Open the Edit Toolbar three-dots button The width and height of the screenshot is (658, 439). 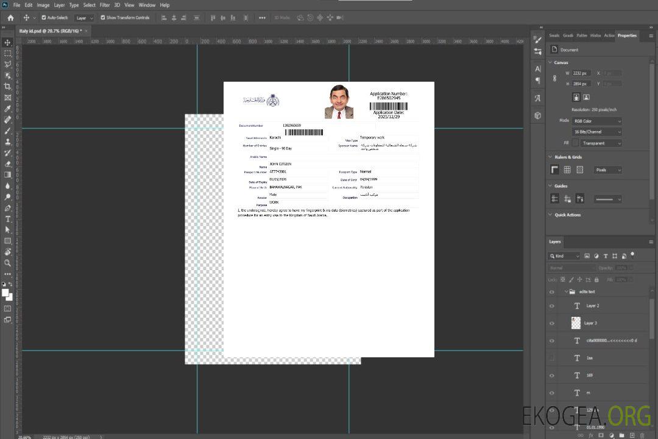7,274
